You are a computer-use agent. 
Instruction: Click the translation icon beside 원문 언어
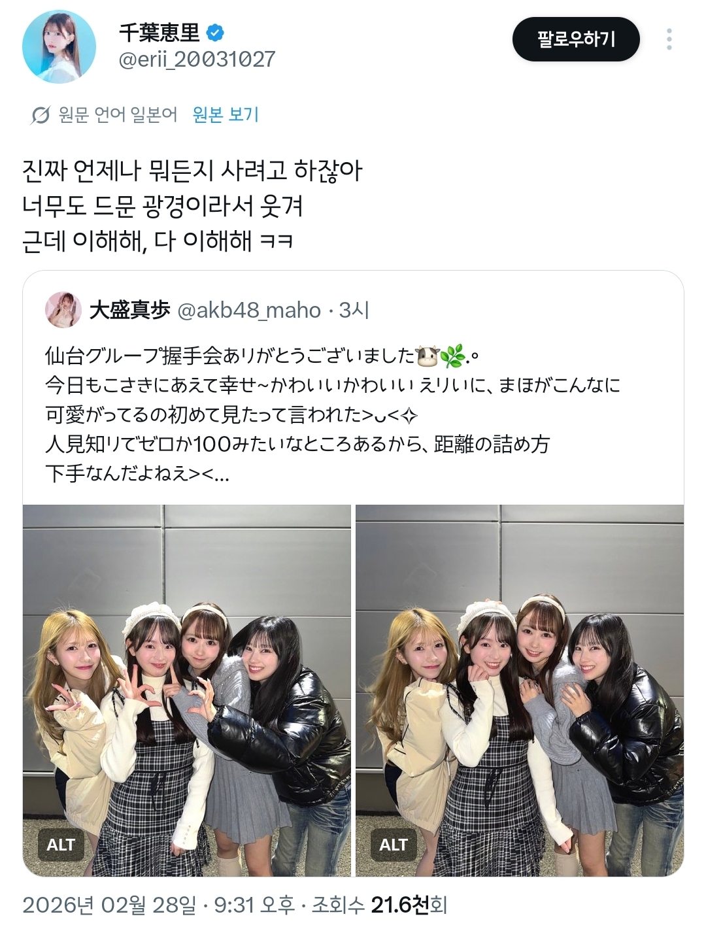[x=40, y=116]
